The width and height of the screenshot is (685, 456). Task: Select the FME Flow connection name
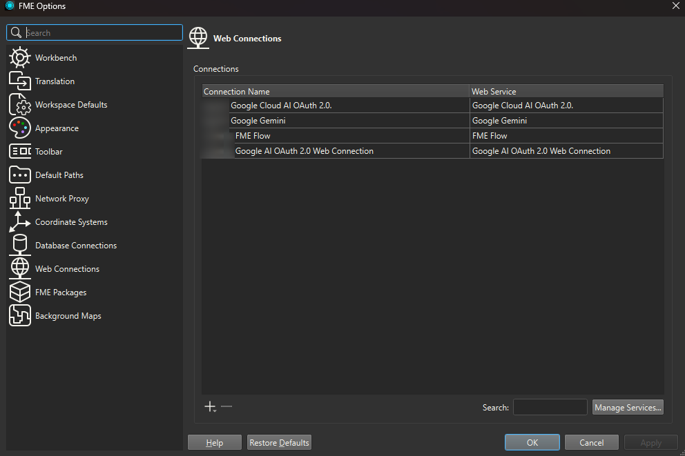(x=253, y=136)
